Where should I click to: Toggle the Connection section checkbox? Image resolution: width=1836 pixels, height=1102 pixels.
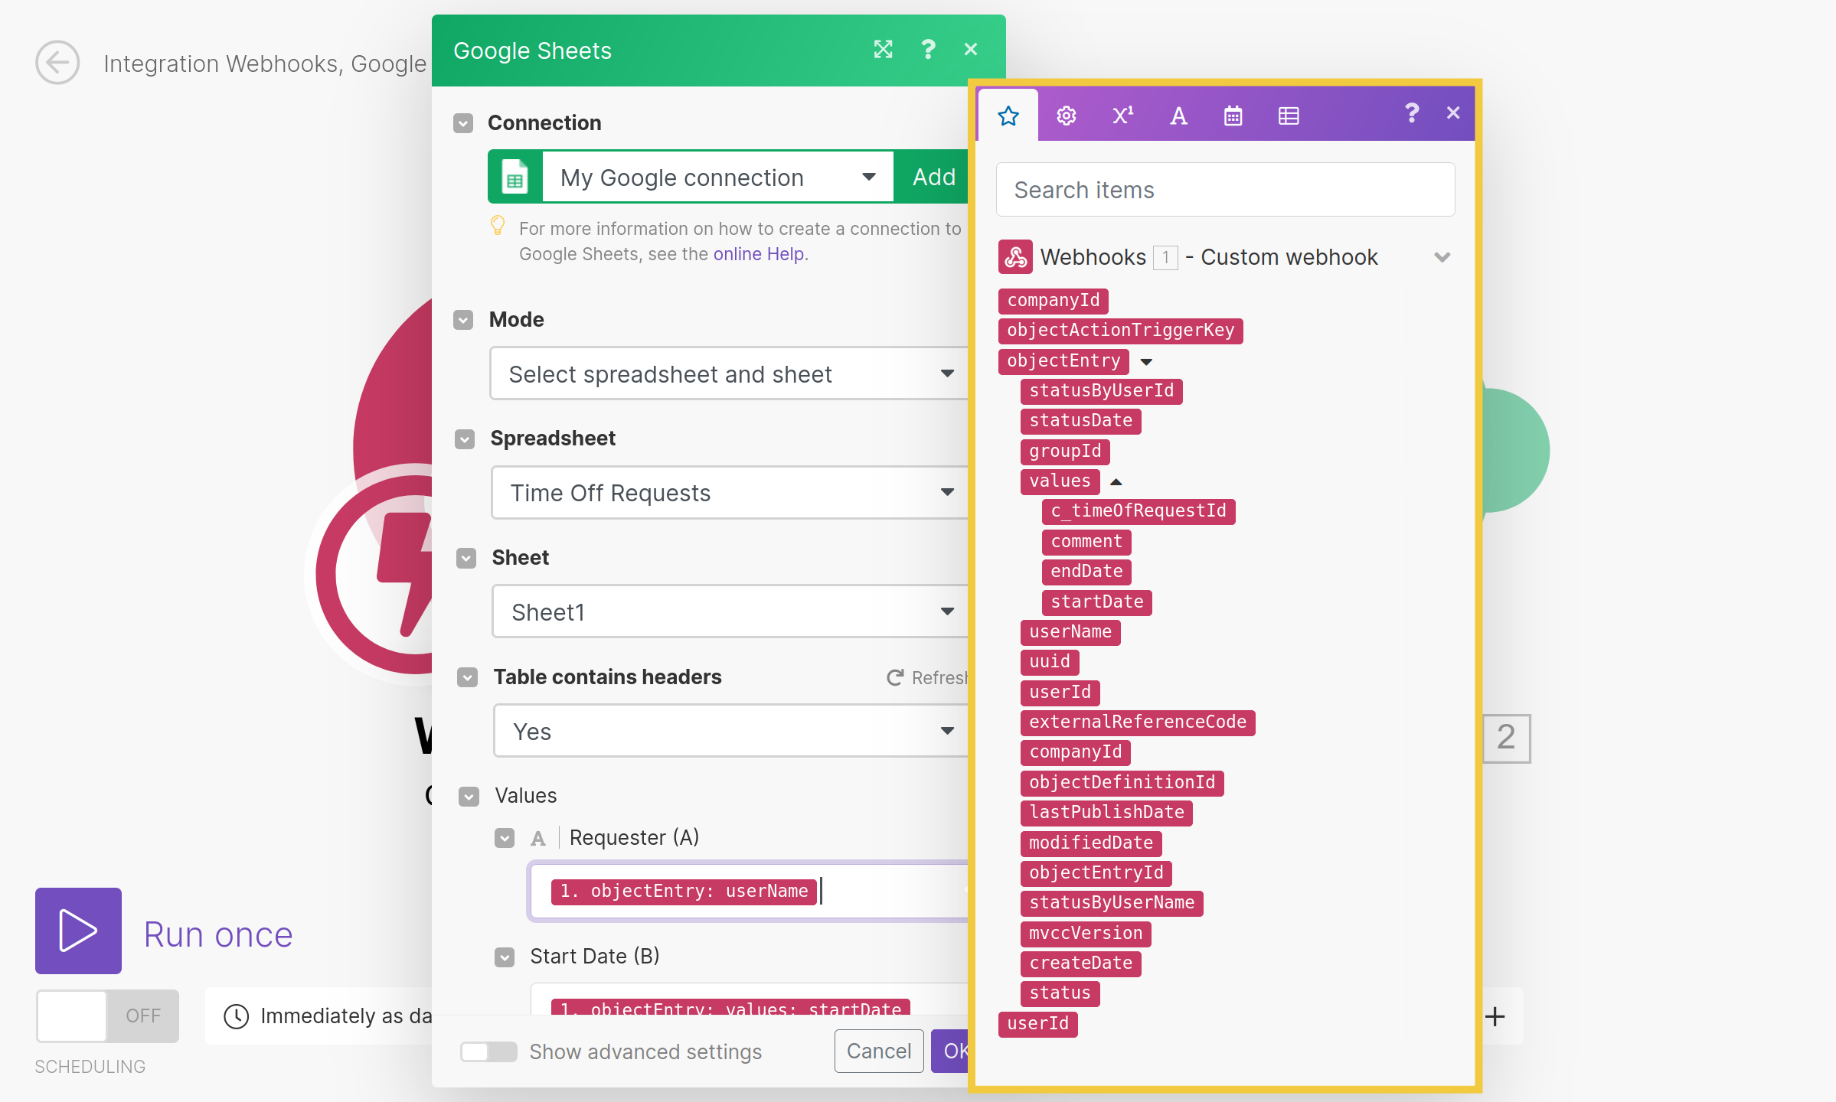pos(463,123)
